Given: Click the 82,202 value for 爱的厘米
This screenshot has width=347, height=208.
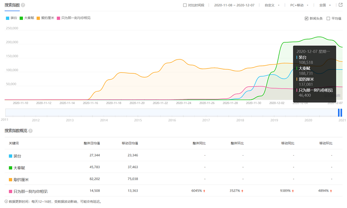Looking at the screenshot, I should [95, 179].
